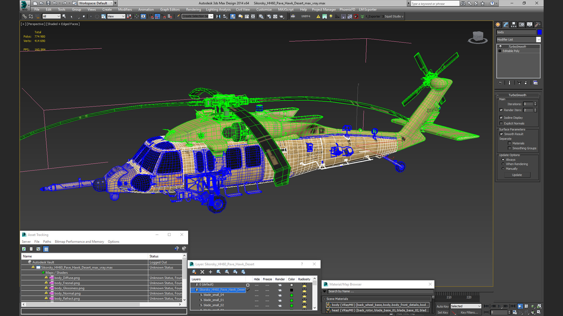Delete layer using the X icon in Layer dialog

point(202,272)
